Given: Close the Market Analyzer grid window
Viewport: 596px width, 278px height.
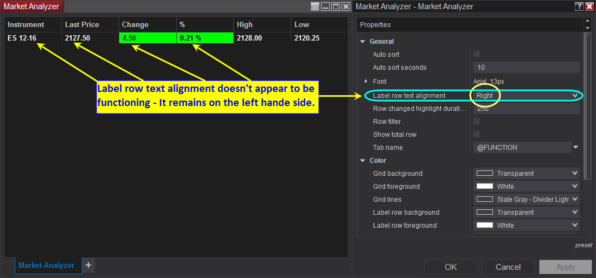Looking at the screenshot, I should point(345,6).
